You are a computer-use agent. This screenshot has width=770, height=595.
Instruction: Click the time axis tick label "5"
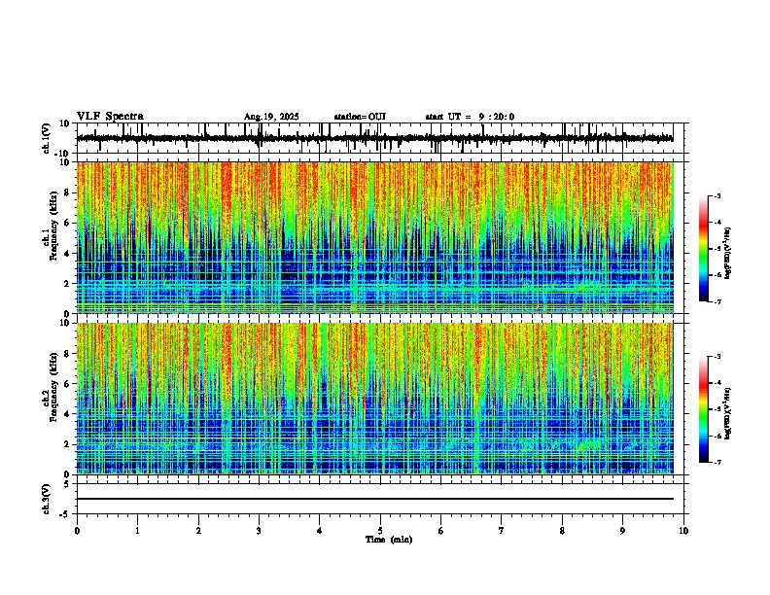(380, 531)
